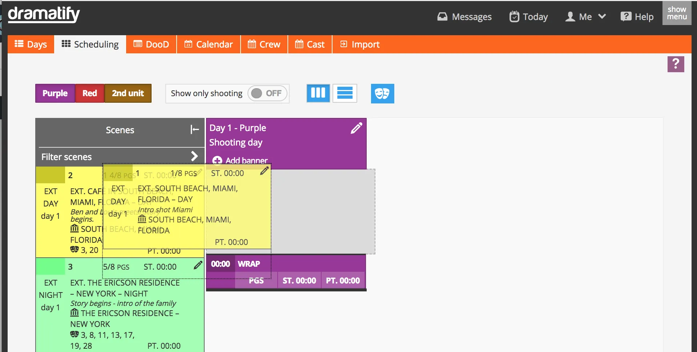The width and height of the screenshot is (697, 352).
Task: Click the Help question bubble icon
Action: 626,16
